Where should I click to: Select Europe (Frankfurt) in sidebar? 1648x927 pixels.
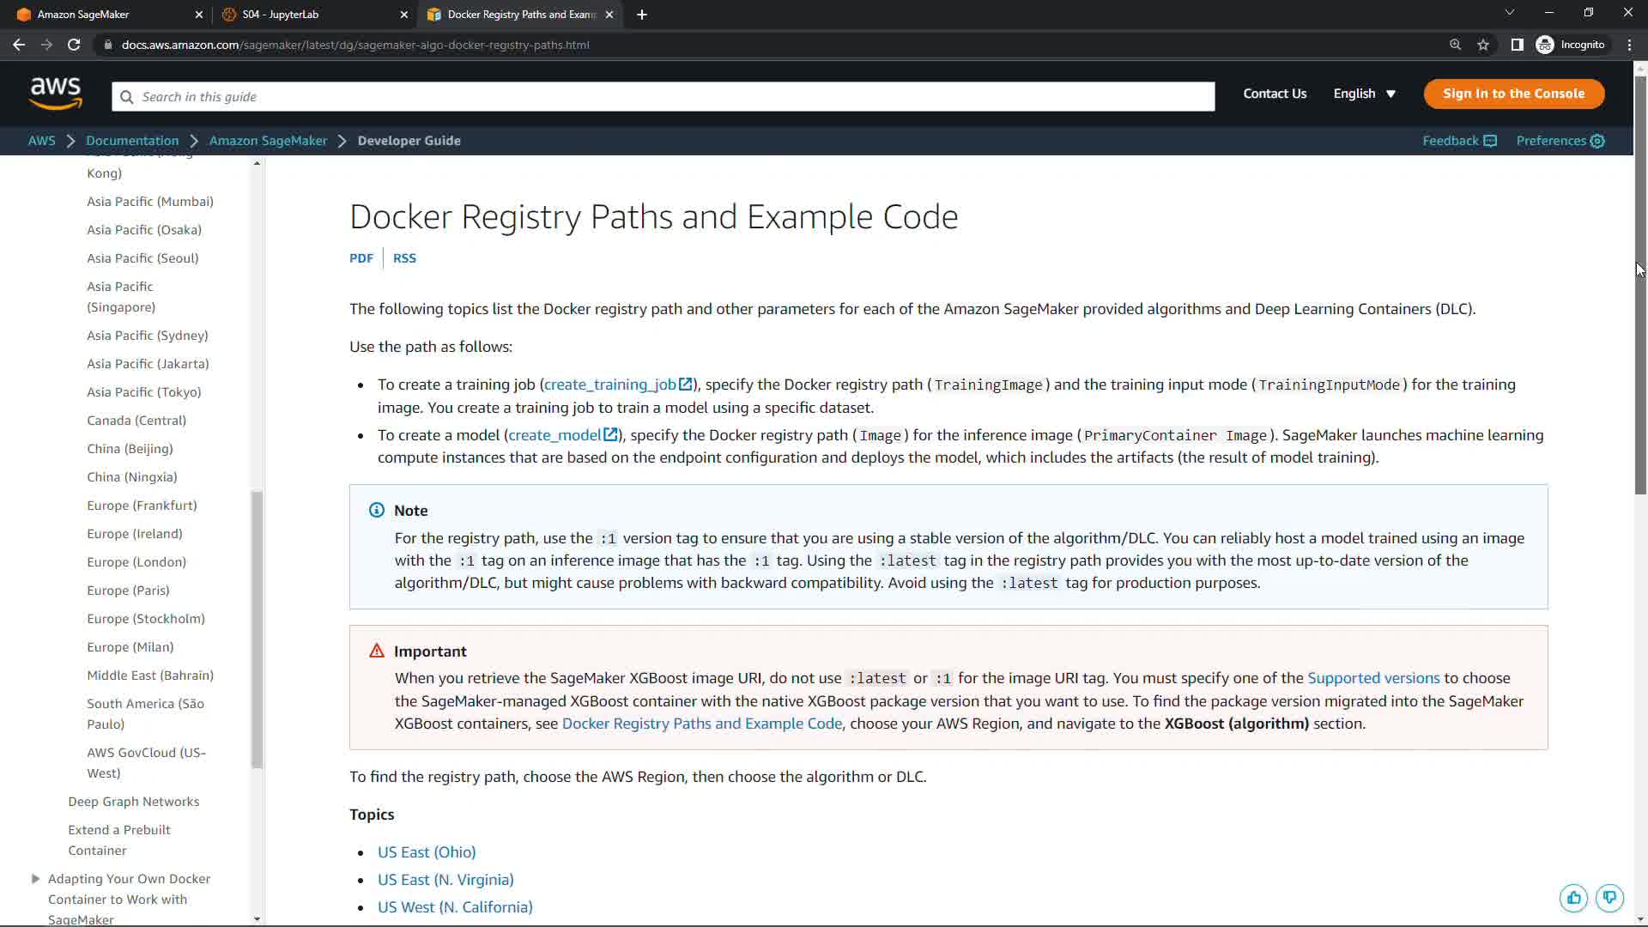142,506
